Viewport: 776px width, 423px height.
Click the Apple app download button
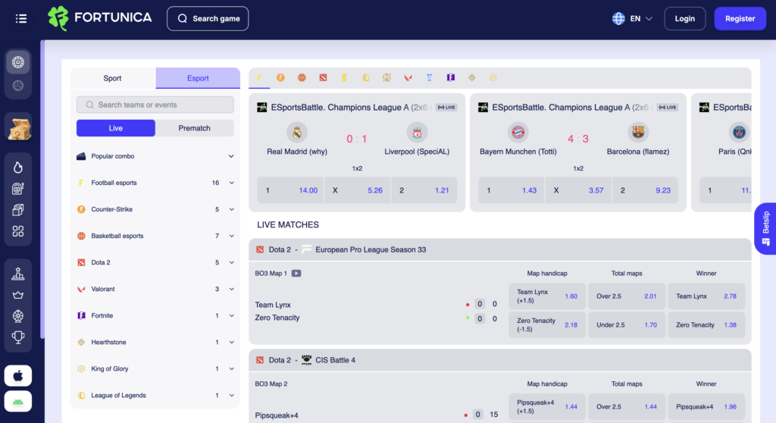pyautogui.click(x=18, y=376)
